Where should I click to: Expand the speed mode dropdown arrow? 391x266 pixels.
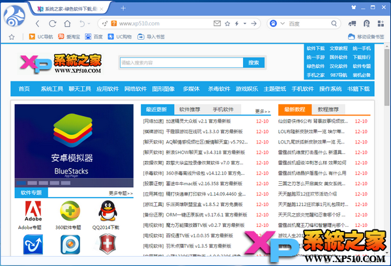pyautogui.click(x=245, y=23)
